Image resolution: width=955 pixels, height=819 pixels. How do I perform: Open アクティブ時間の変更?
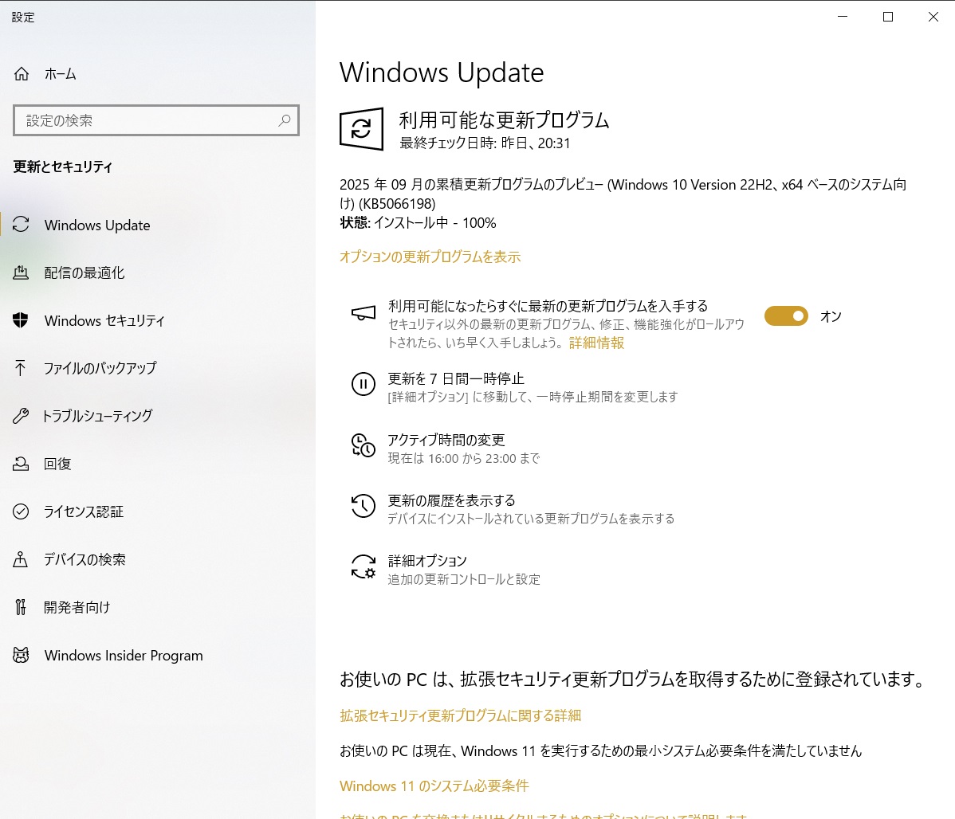(x=446, y=440)
